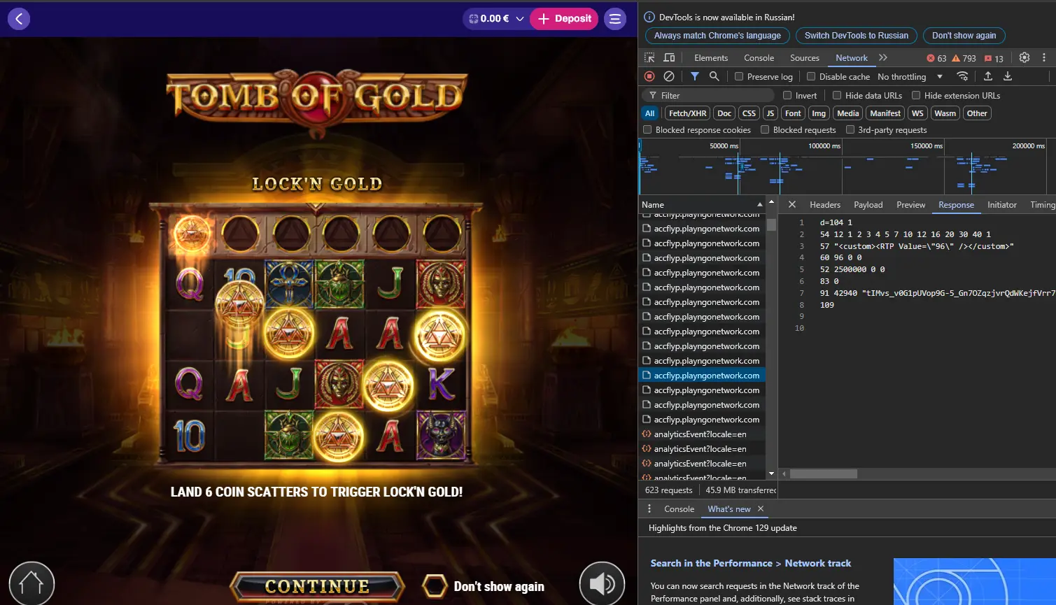Screen dimensions: 1056x605
Task: Close the What's new drawer tab
Action: [761, 508]
